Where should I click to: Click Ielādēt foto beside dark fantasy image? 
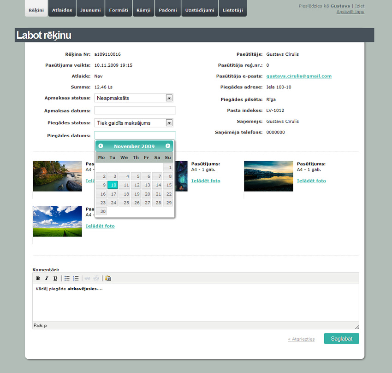coord(206,181)
